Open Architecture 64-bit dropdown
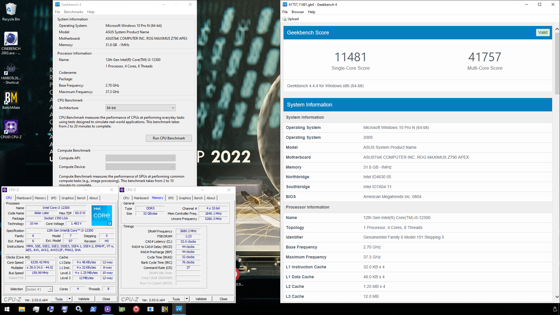Viewport: 560px width, 315px height. [140, 108]
